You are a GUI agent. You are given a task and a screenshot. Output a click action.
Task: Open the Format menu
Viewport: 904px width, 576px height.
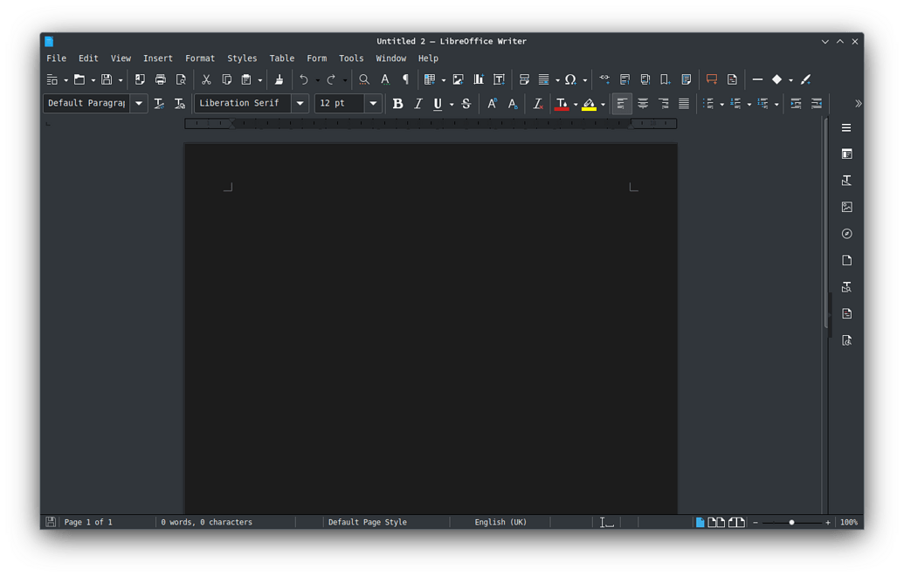200,58
